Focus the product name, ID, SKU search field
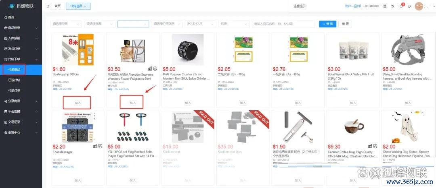This screenshot has height=188, width=436. pyautogui.click(x=284, y=24)
